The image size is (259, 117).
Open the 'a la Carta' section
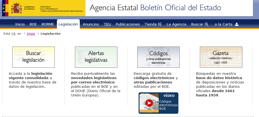(223, 24)
